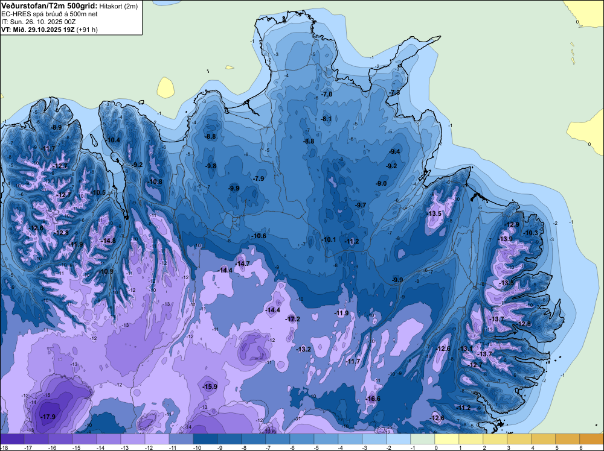Click the -10.9 temperature value

pos(107,271)
